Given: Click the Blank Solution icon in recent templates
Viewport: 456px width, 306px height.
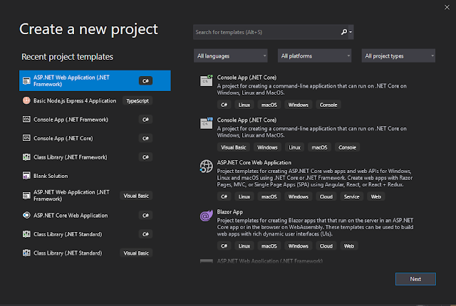Looking at the screenshot, I should point(26,175).
